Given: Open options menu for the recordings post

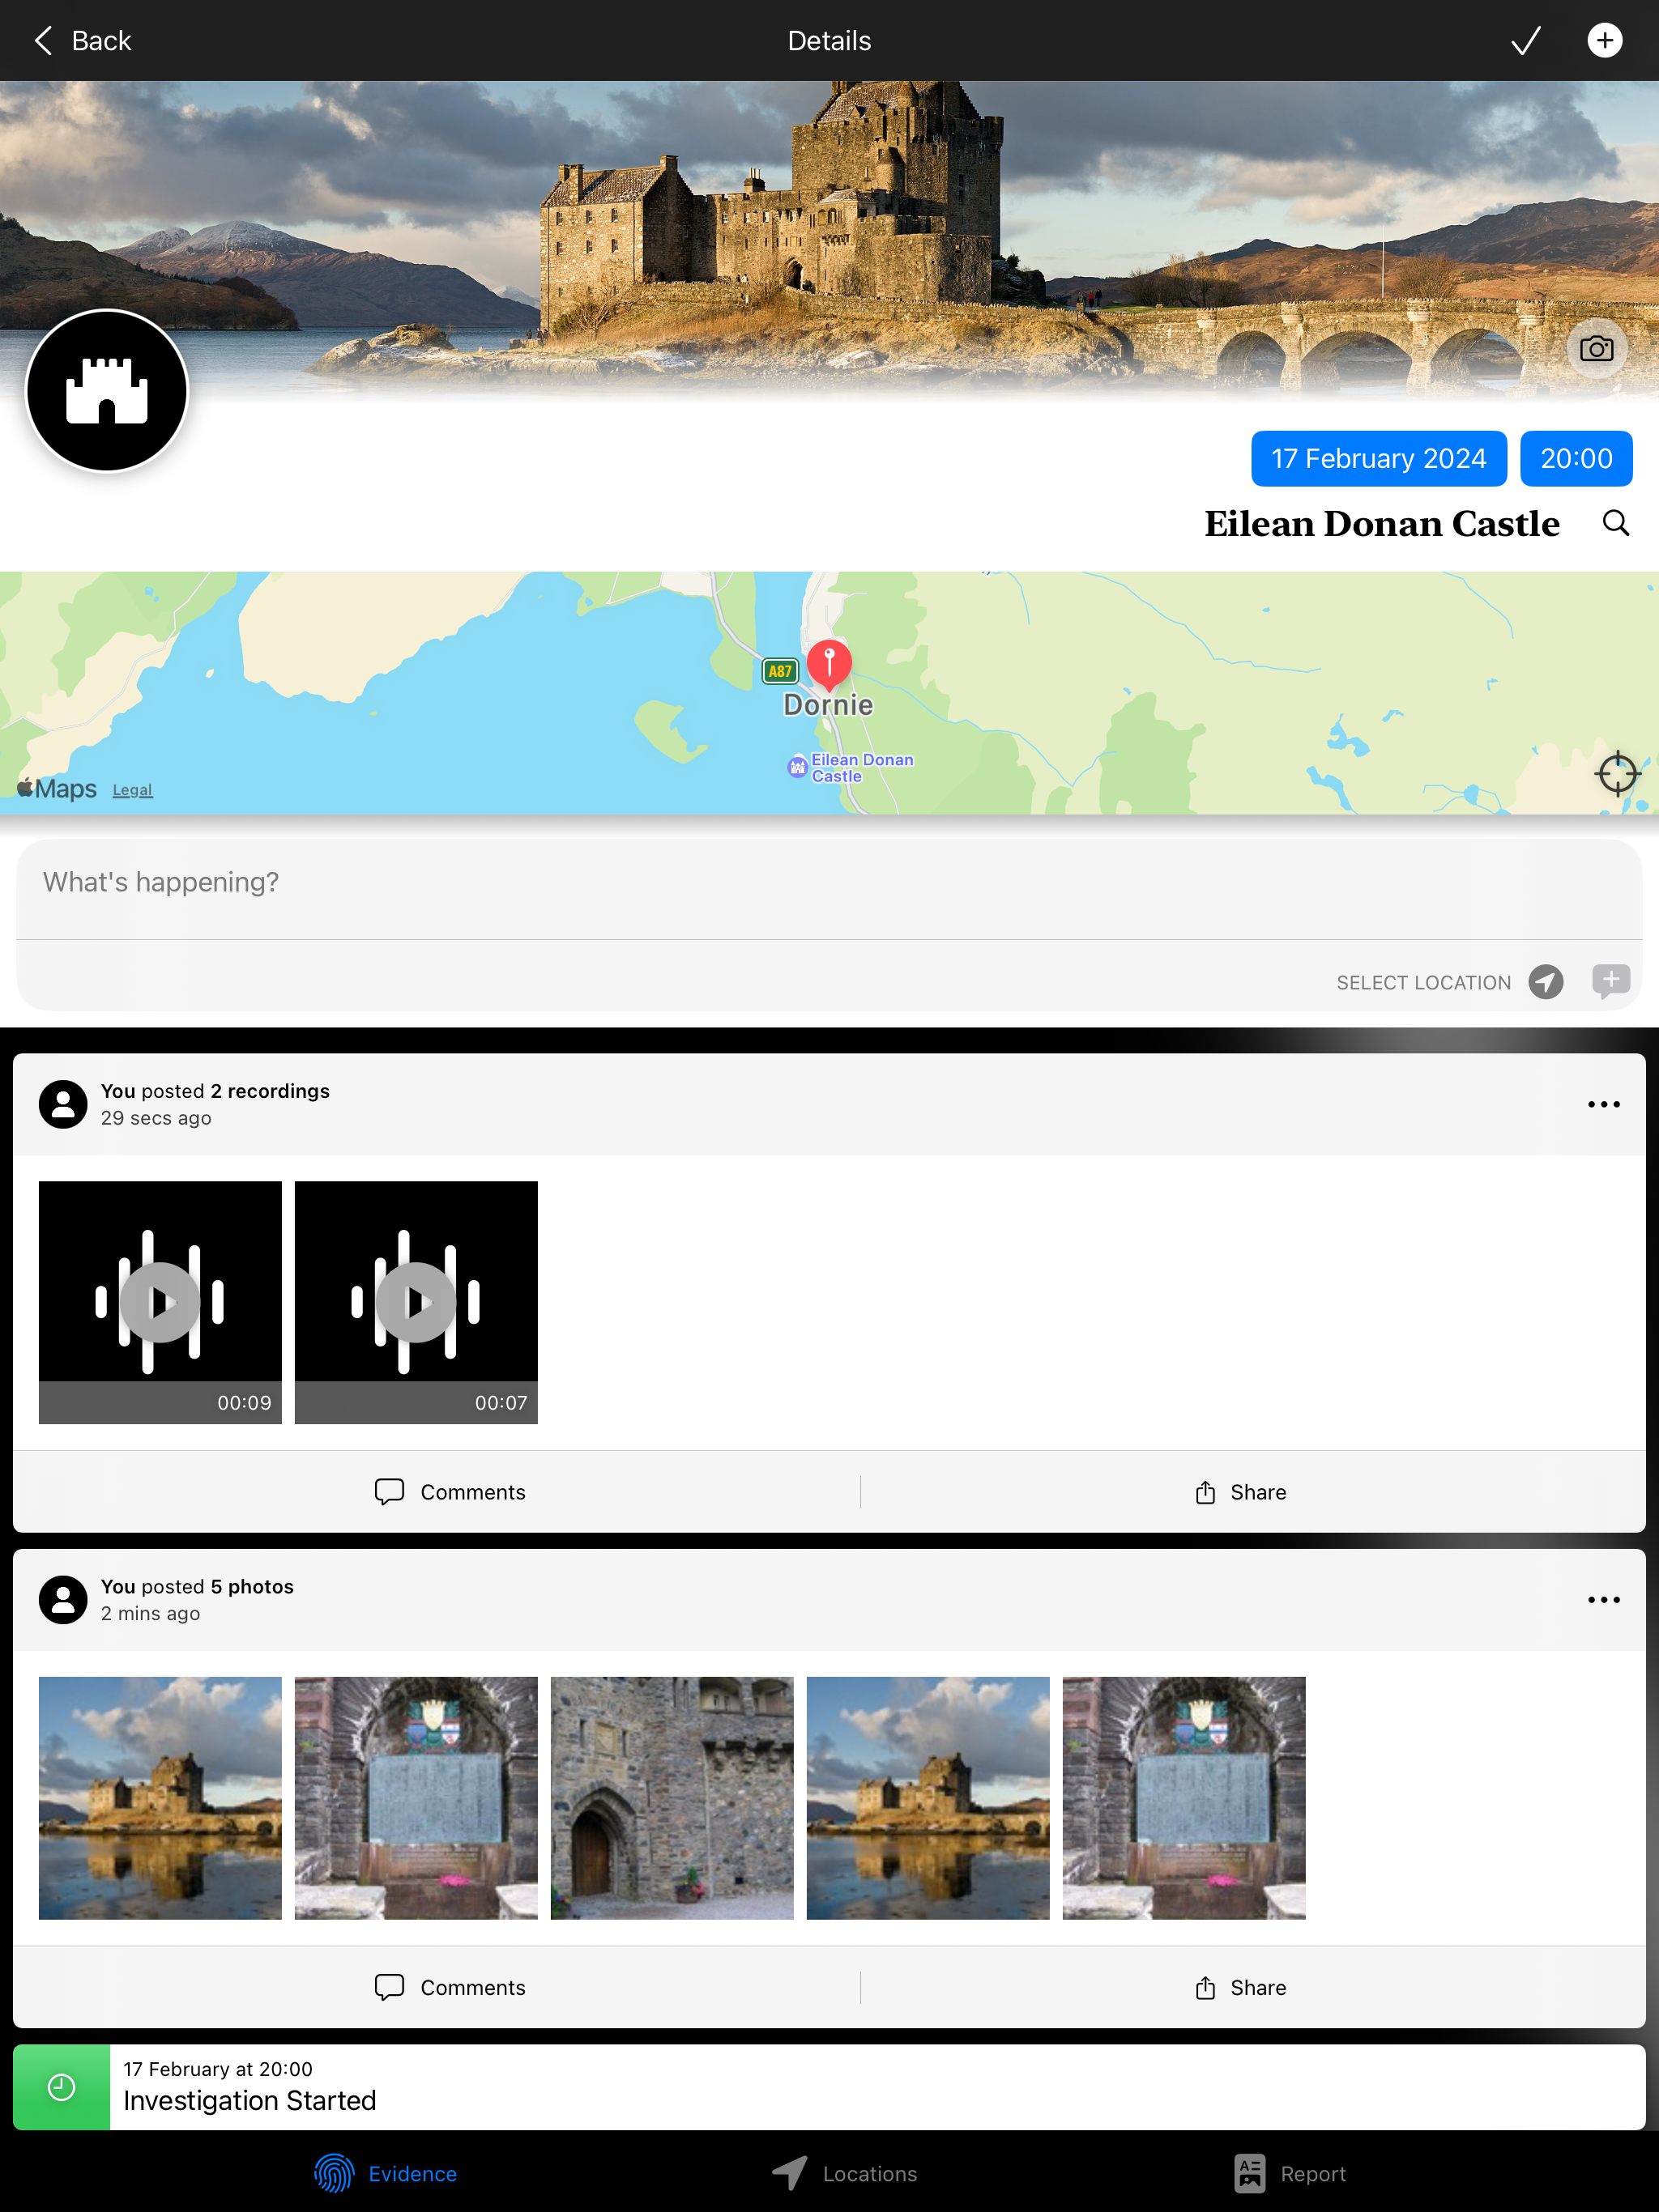Looking at the screenshot, I should 1603,1104.
